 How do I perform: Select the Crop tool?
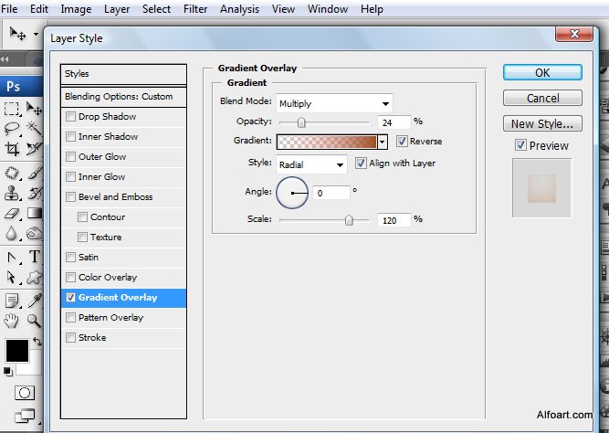point(13,149)
